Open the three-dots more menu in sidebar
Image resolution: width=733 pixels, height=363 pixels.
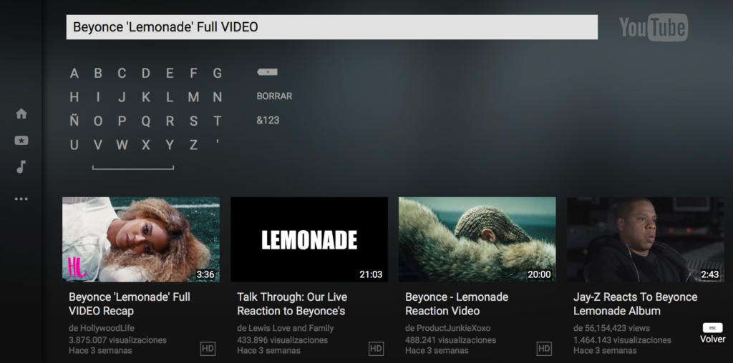pos(21,199)
